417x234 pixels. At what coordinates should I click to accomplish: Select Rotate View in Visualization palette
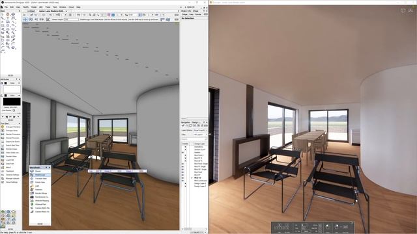[x=40, y=183]
